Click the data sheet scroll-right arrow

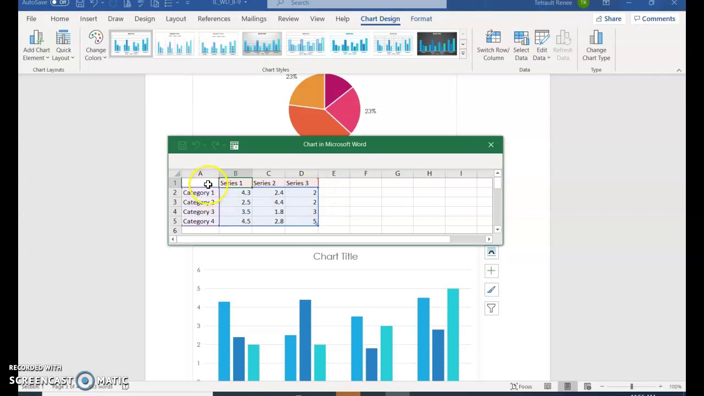pyautogui.click(x=489, y=239)
